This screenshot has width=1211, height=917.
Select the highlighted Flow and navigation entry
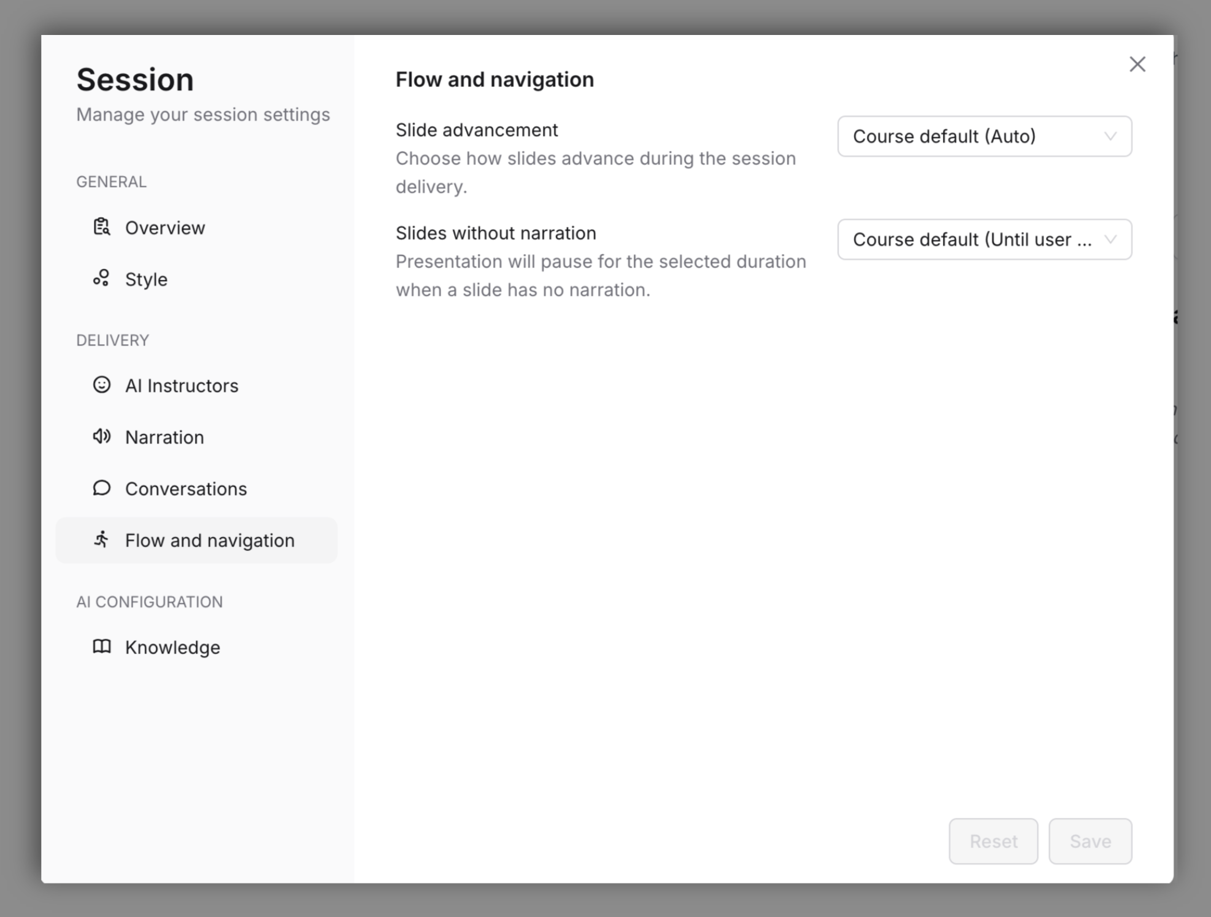[x=210, y=540]
